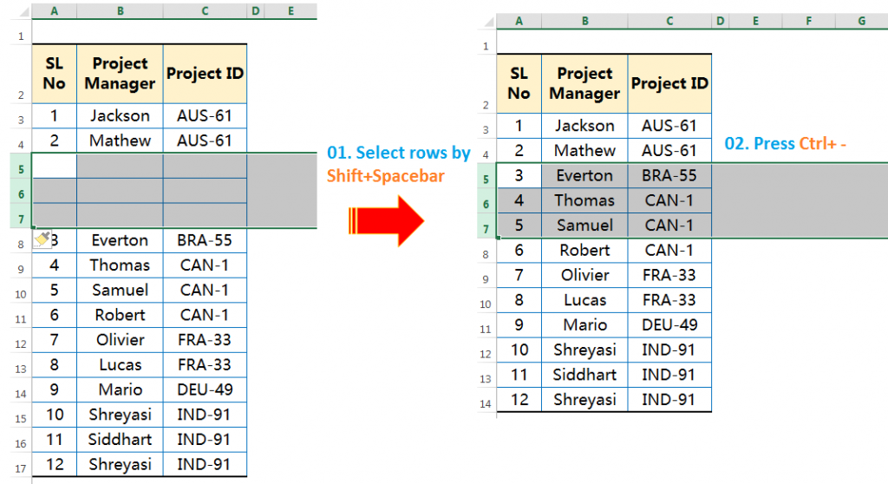Select 'Siddhart' cell in left sheet
The width and height of the screenshot is (888, 484).
[120, 440]
